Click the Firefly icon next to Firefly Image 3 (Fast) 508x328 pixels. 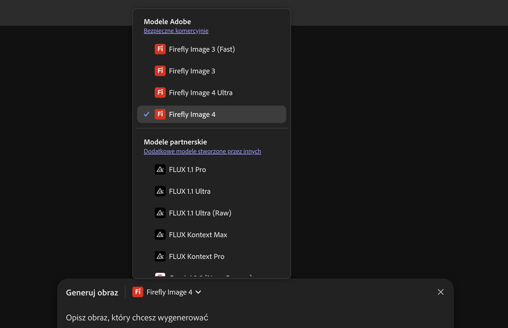160,49
